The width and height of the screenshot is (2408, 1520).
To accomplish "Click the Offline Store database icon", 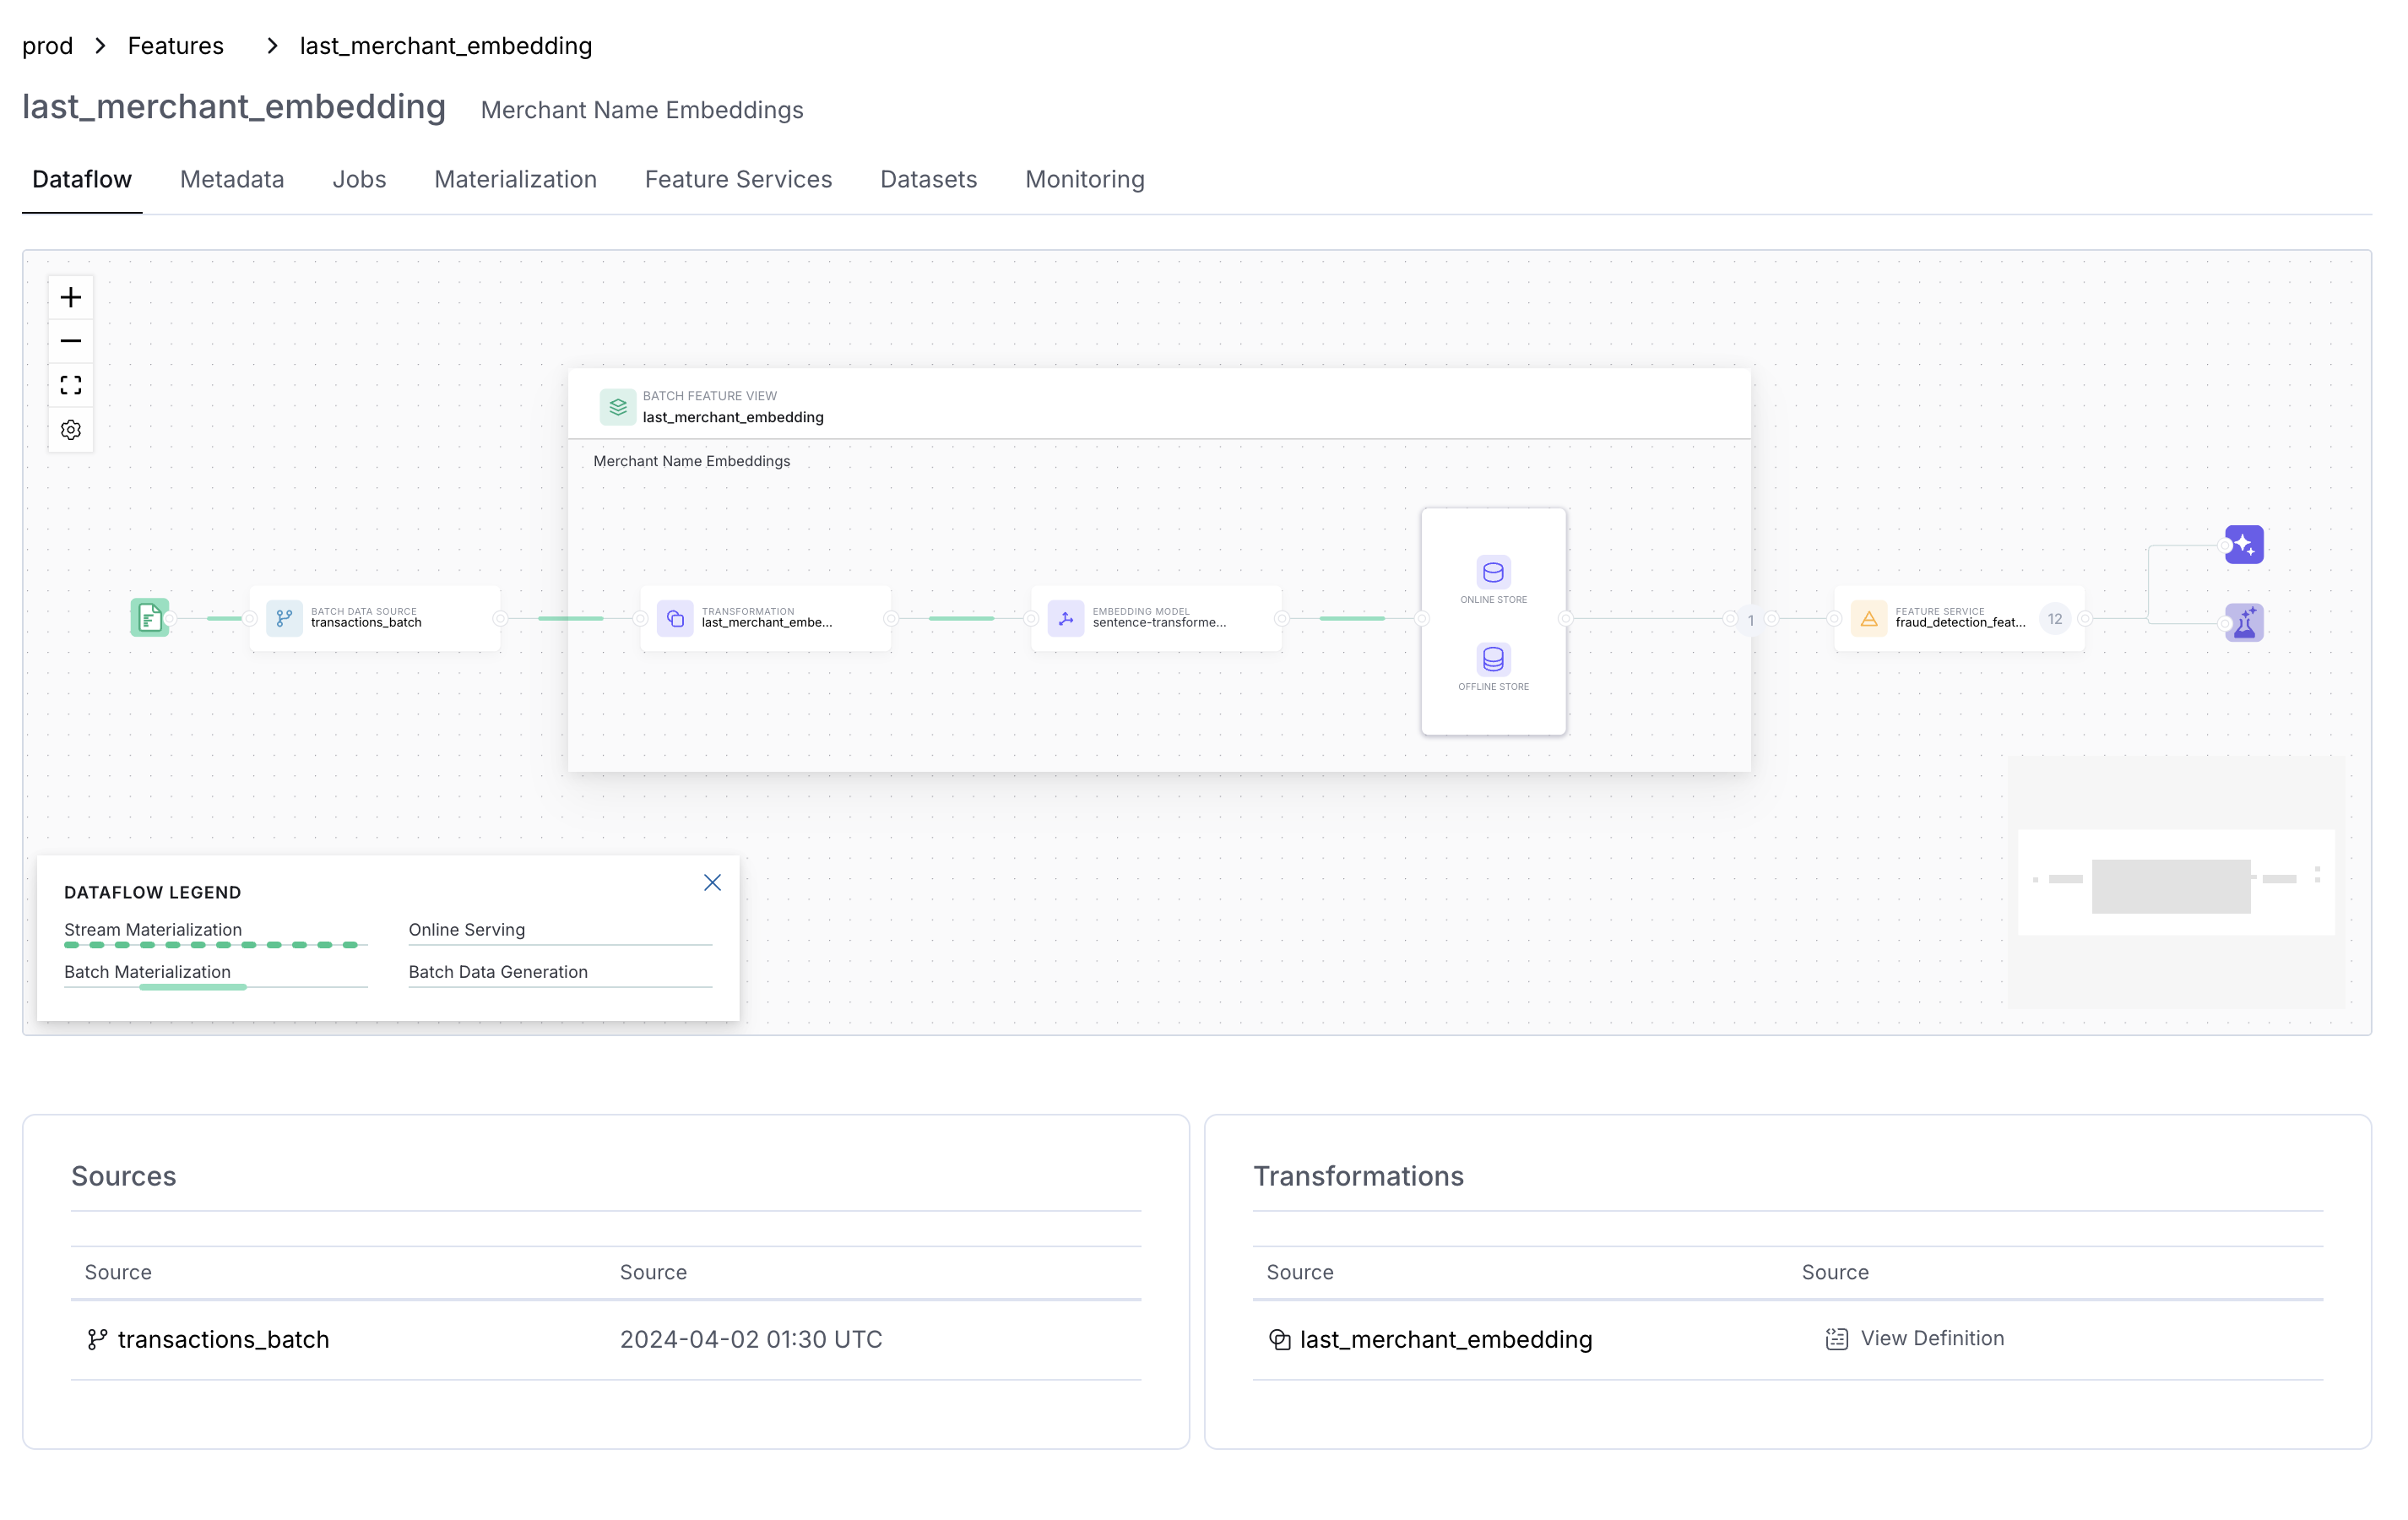I will (1492, 659).
